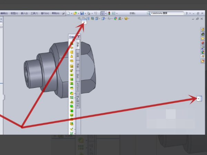Image resolution: width=207 pixels, height=155 pixels.
Task: Open the Appearances color ball icon in task pane
Action: click(203, 52)
